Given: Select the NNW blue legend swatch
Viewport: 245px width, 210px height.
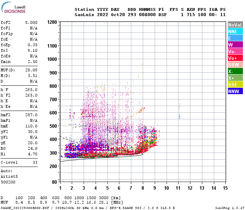Looking at the screenshot, I should (x=235, y=91).
